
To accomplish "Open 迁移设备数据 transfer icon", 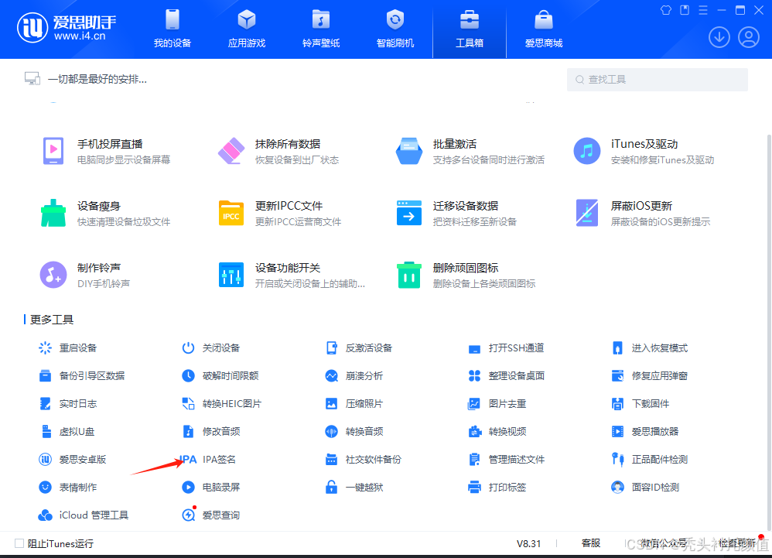I will coord(409,213).
